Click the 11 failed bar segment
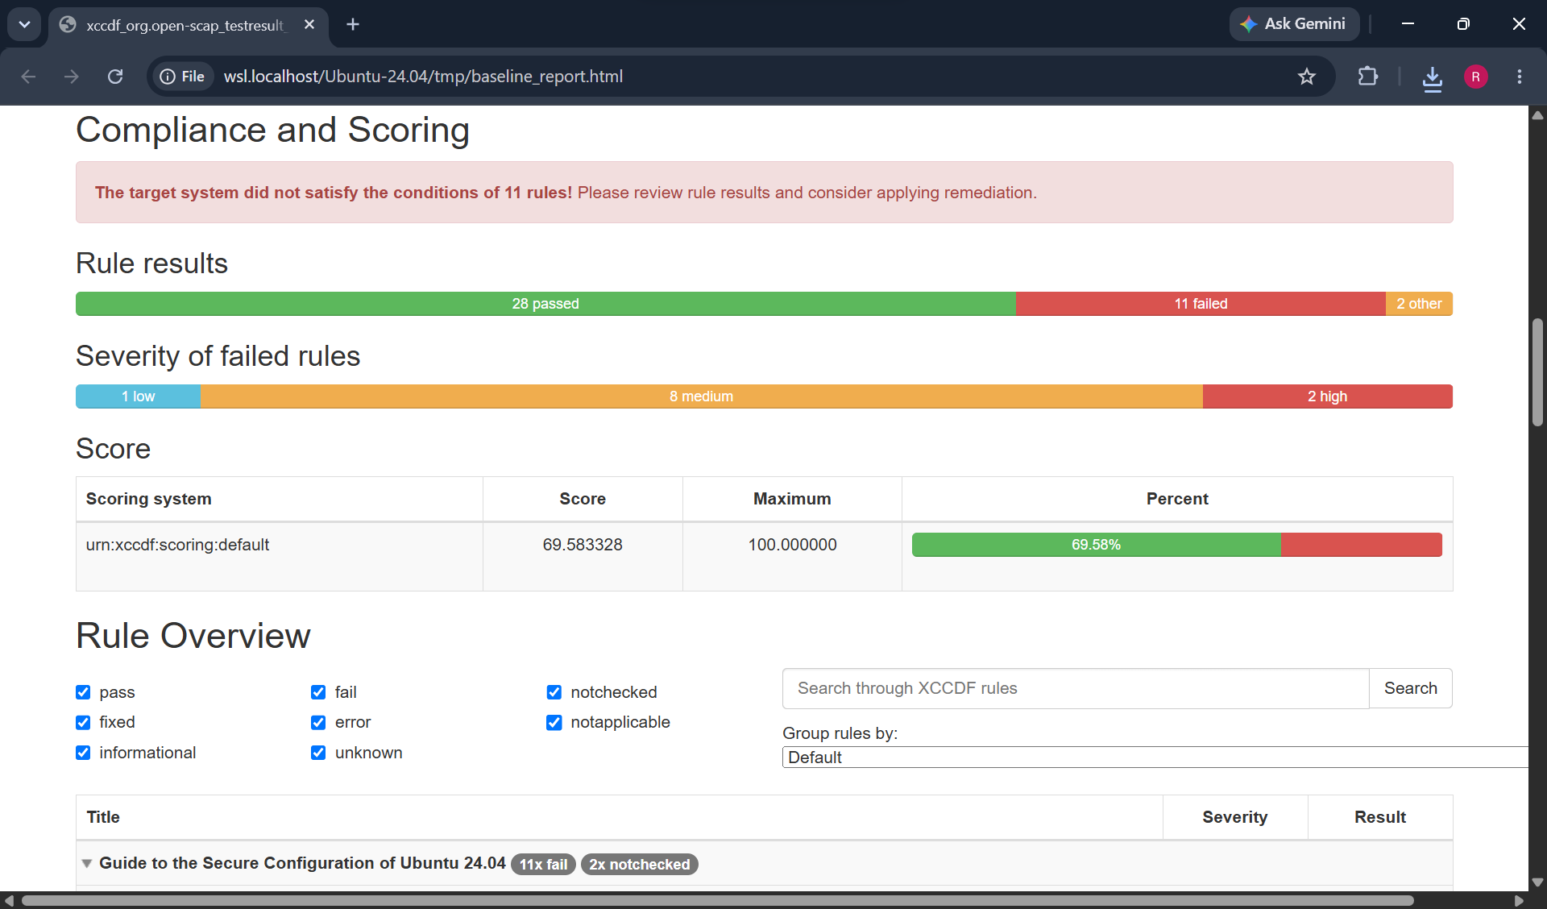Viewport: 1547px width, 909px height. [x=1201, y=304]
